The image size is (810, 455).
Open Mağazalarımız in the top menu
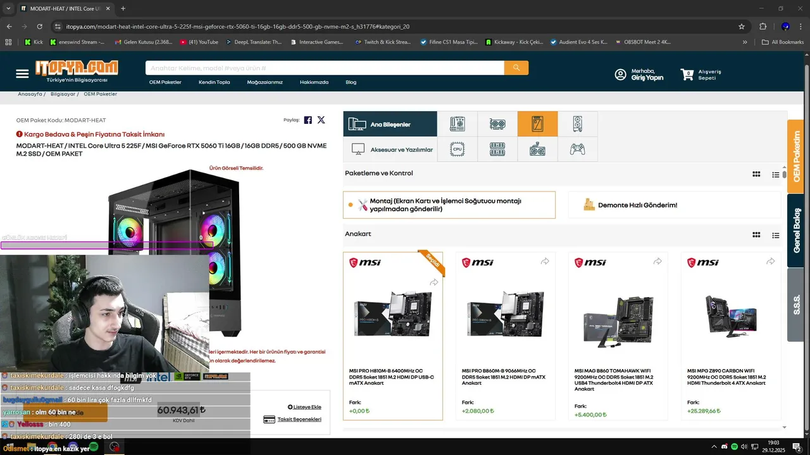pyautogui.click(x=265, y=82)
